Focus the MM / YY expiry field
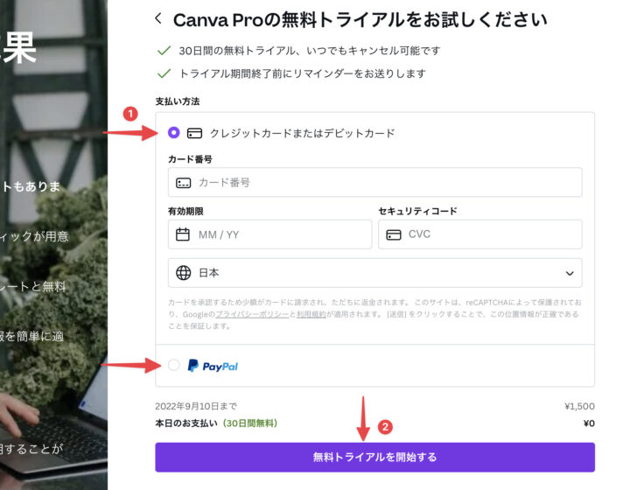 point(269,234)
